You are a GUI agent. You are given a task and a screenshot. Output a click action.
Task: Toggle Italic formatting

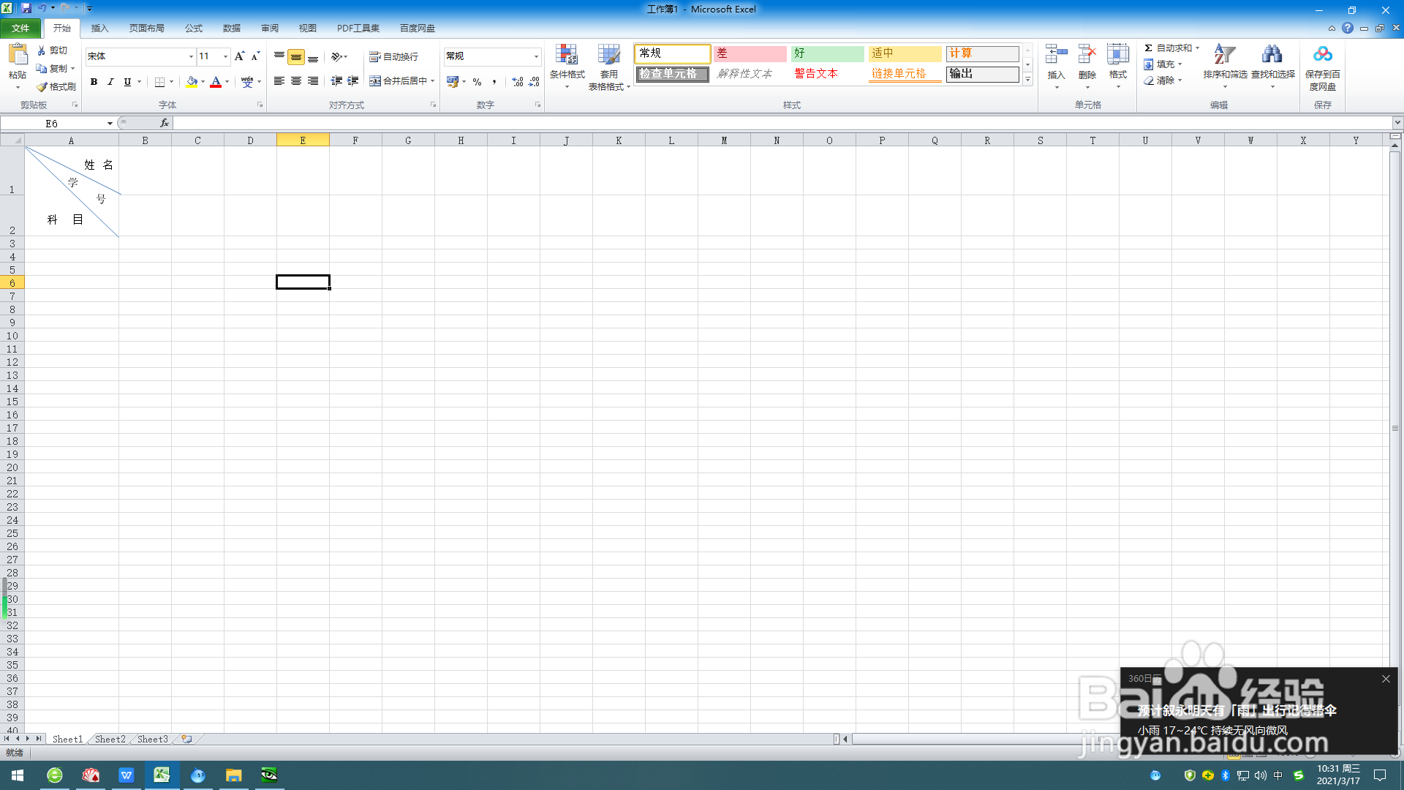pos(110,82)
